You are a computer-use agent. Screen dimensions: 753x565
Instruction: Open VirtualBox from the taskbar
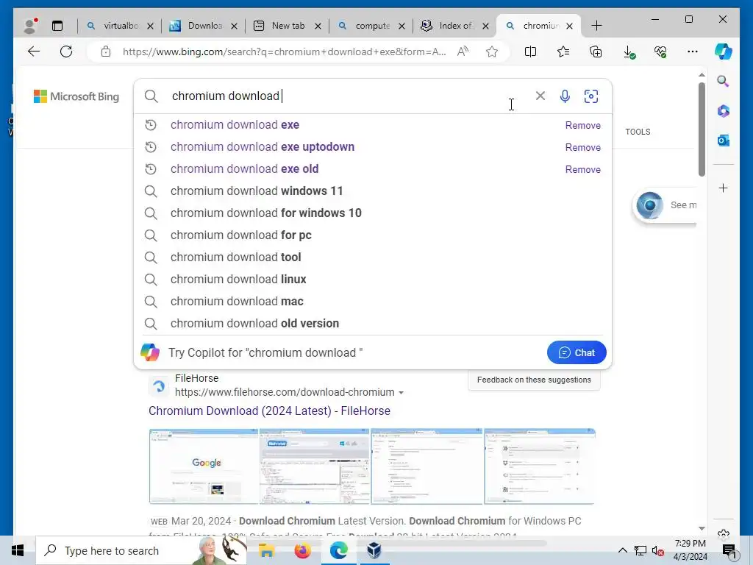374,550
